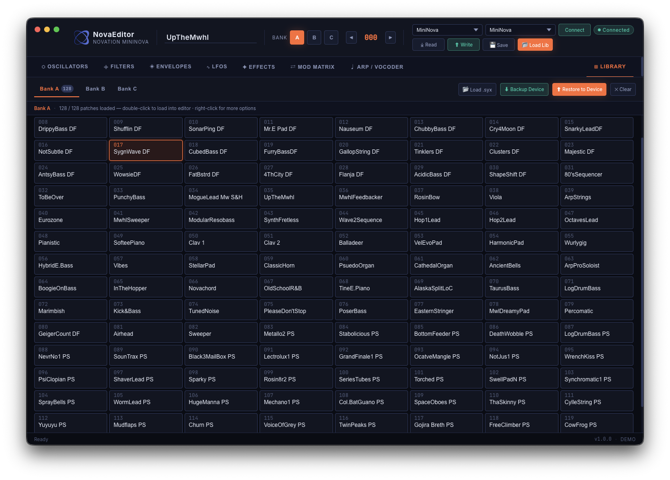Viewport: 670px width, 480px height.
Task: Open the first MiniNova dropdown
Action: click(447, 30)
